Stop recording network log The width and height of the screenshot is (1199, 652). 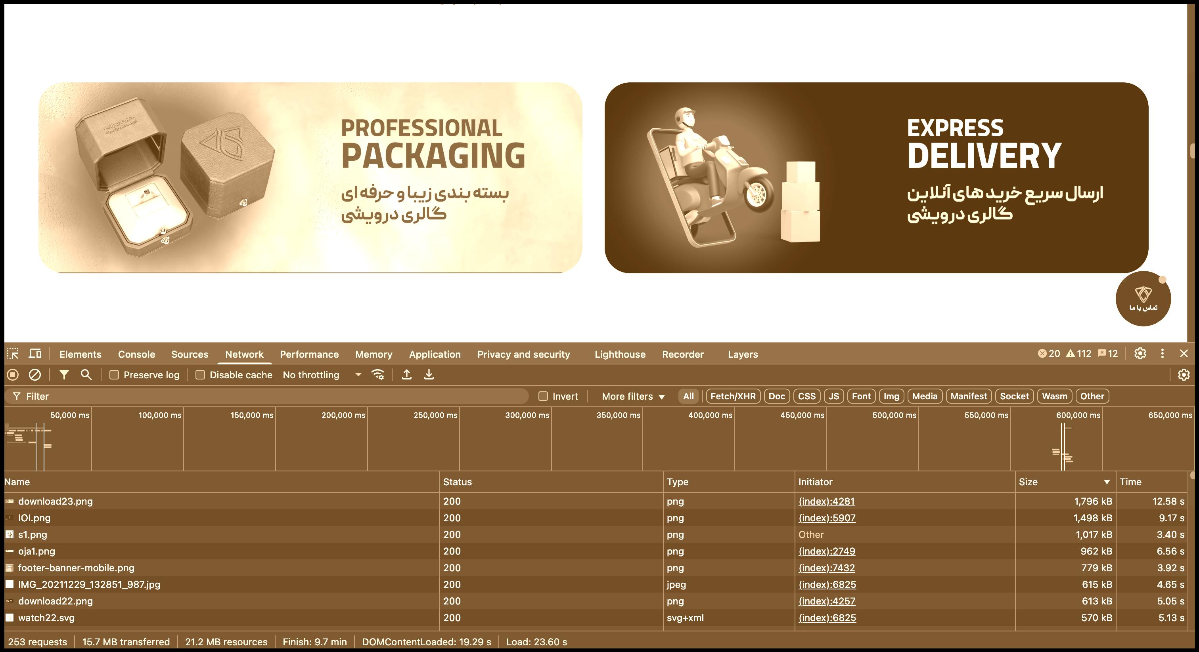click(13, 375)
